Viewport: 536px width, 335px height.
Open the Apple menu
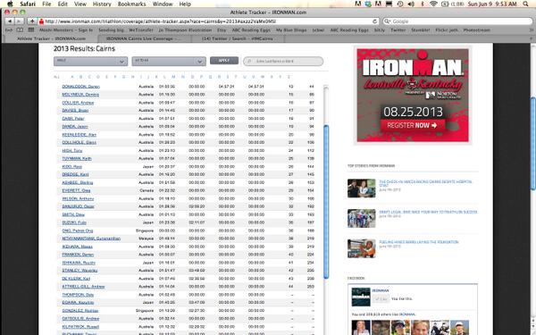point(10,4)
